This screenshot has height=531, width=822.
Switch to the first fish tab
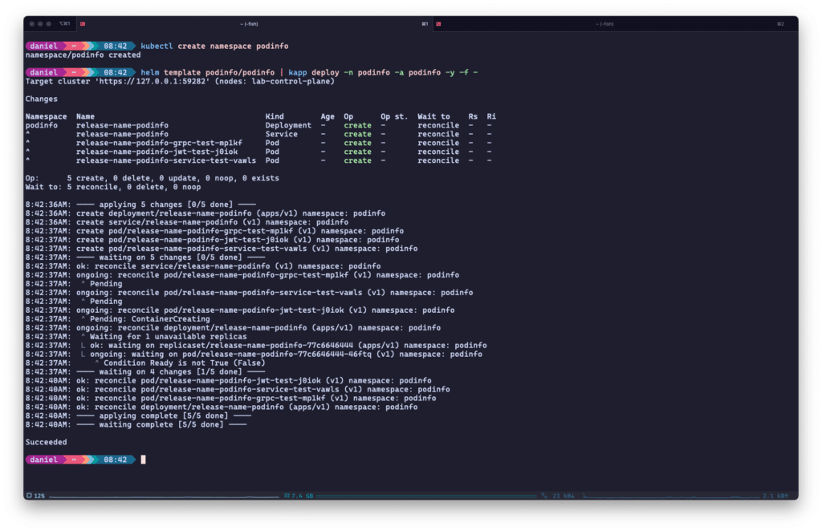tap(257, 24)
